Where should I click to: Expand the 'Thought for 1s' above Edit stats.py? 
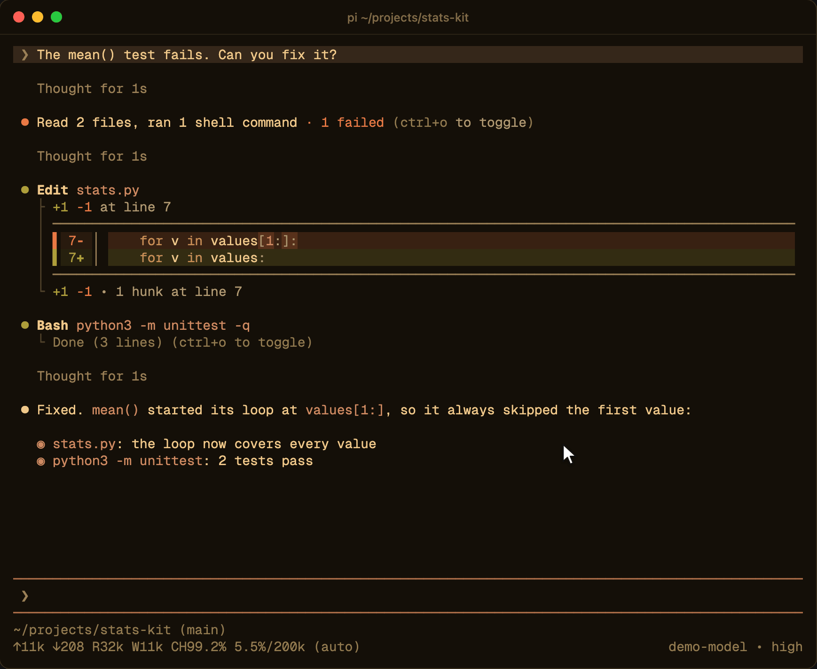click(x=92, y=156)
